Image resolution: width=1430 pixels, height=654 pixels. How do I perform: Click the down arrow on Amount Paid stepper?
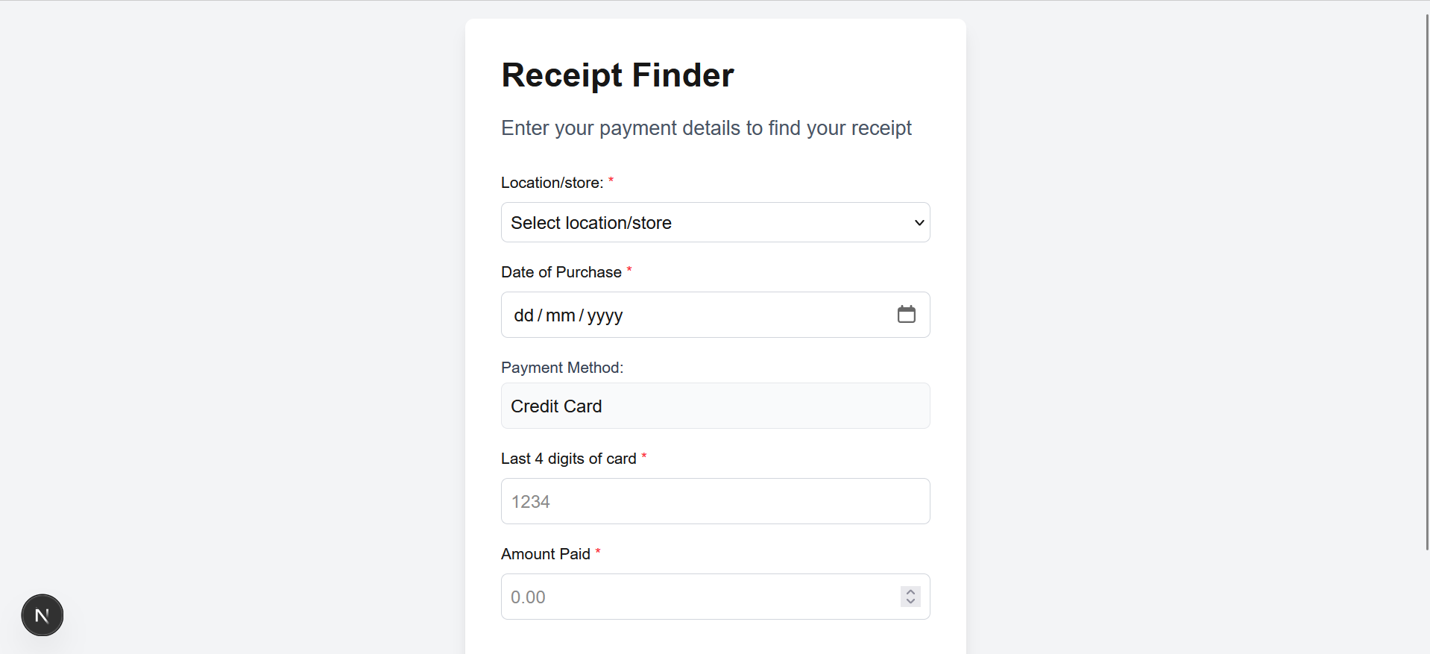click(x=910, y=603)
